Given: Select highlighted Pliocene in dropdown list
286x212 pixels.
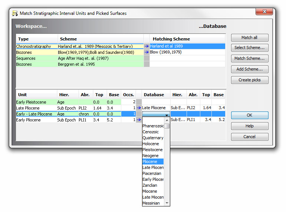Looking at the screenshot, I should 153,162.
